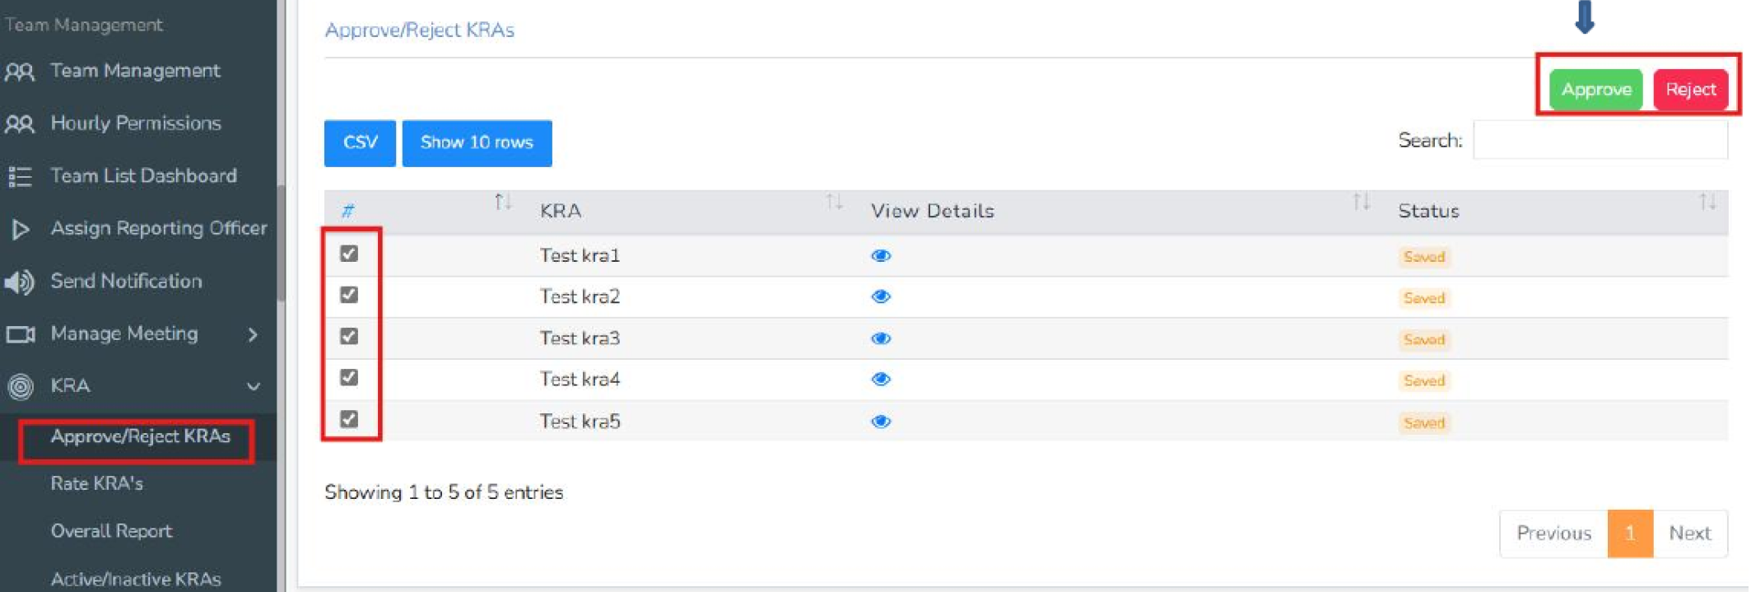Open Overall Report submenu item

(x=111, y=531)
